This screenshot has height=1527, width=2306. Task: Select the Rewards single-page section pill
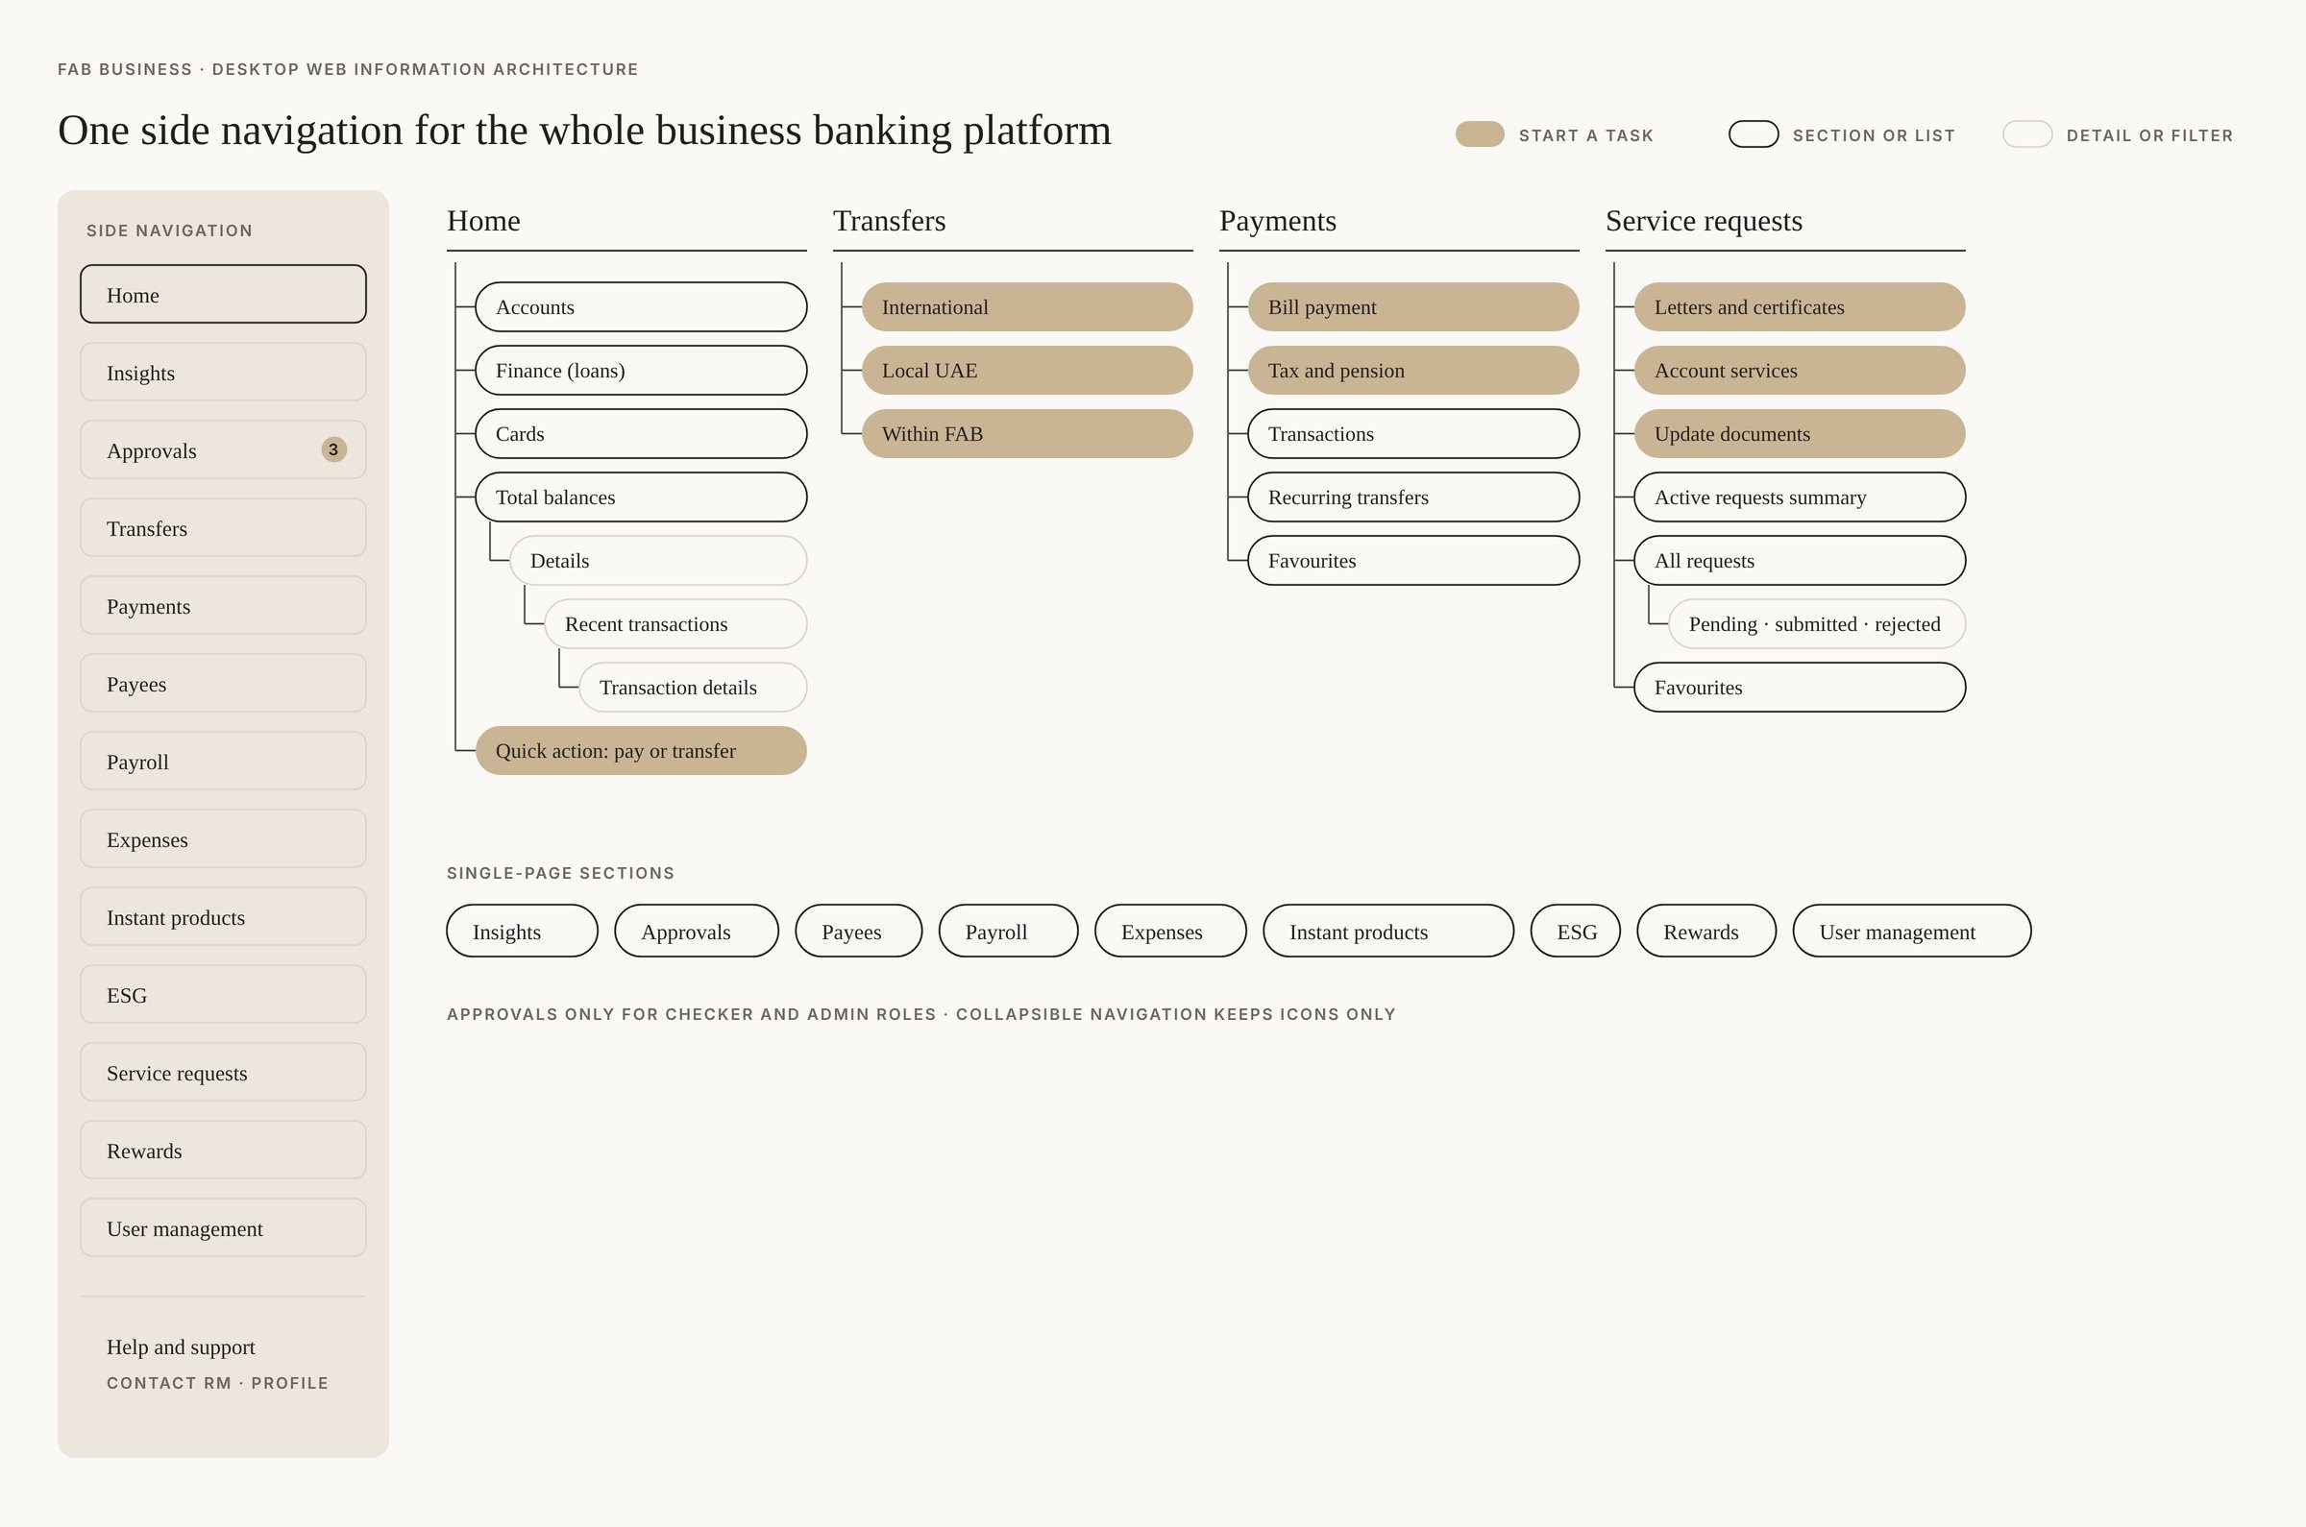tap(1705, 931)
